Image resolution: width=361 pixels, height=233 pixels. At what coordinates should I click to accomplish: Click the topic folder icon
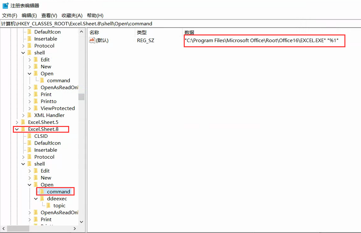click(x=48, y=206)
